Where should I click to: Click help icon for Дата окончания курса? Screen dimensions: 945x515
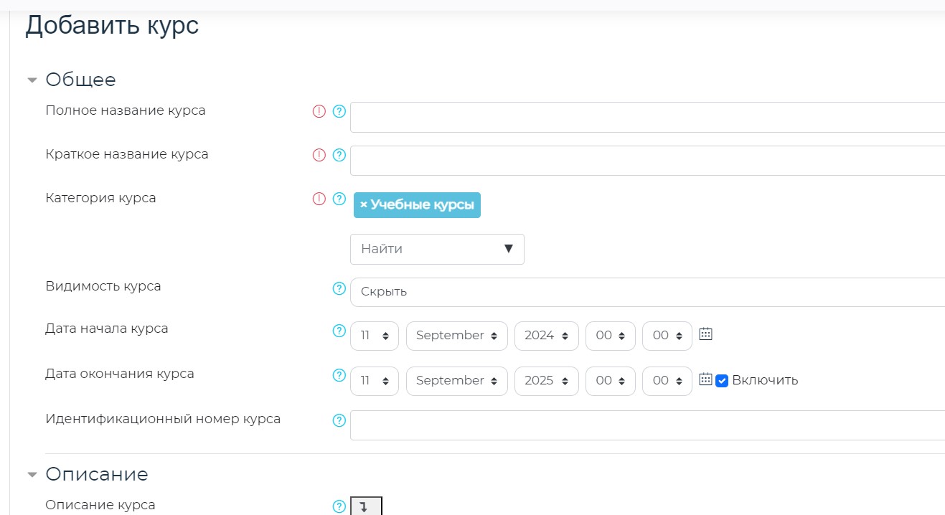(x=339, y=375)
